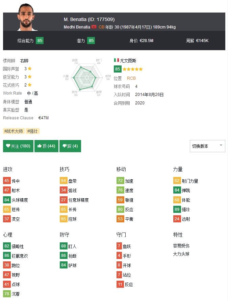Viewport: 228px width, 301px height.
Task: Click the orange CB position link
Action: (101, 27)
